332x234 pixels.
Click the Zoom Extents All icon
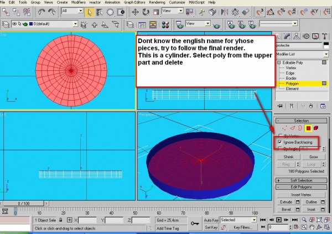pos(326,220)
